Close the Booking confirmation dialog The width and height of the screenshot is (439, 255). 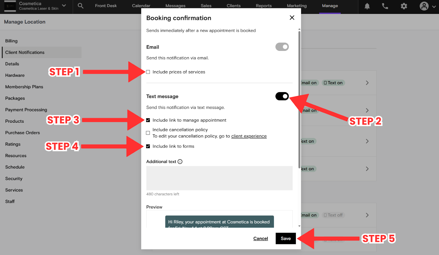tap(292, 18)
